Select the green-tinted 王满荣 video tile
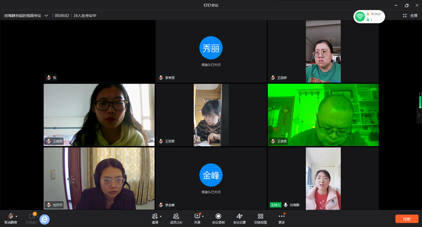Screen dimensions: 422x227 click(x=323, y=115)
